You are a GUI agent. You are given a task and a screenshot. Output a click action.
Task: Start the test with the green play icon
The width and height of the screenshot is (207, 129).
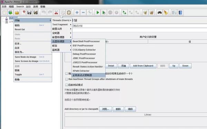[x=98, y=12]
